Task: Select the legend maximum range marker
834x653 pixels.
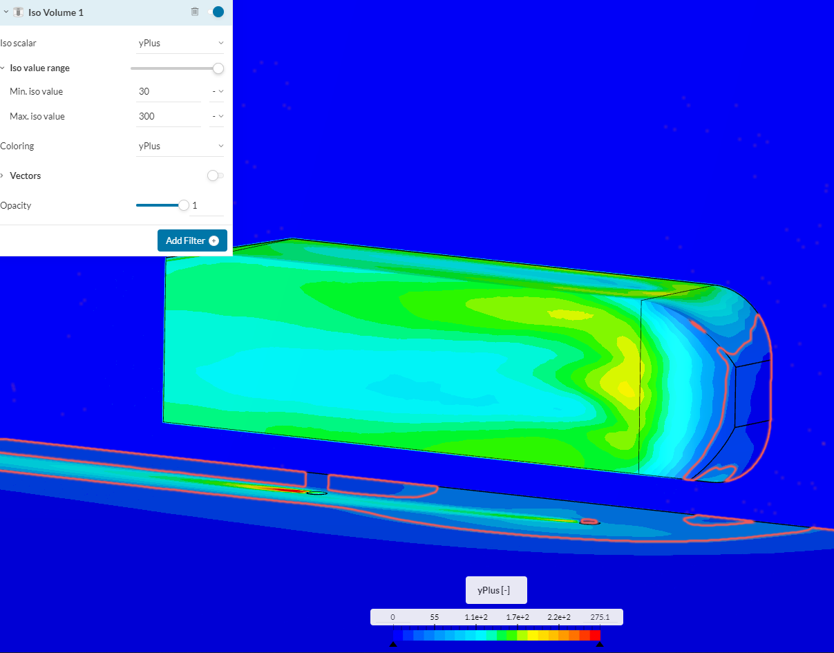Action: click(x=600, y=644)
